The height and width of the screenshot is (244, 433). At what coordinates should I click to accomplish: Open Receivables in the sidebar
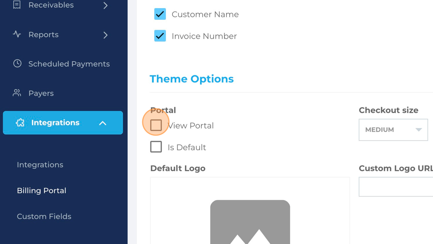[51, 5]
